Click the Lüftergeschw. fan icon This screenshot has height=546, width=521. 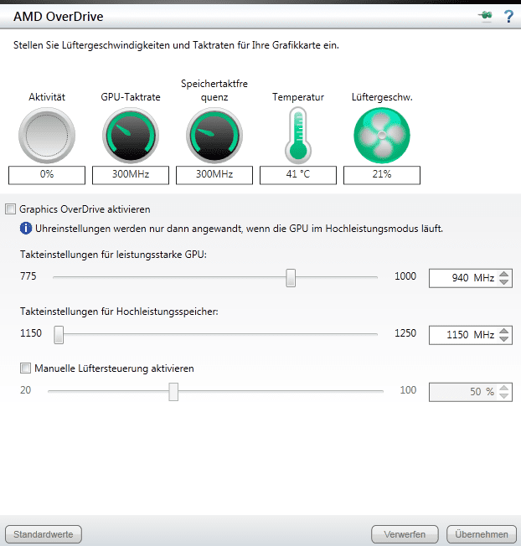click(382, 135)
